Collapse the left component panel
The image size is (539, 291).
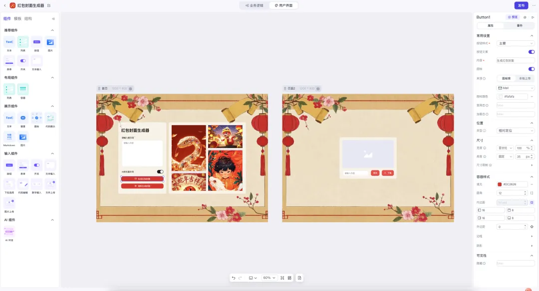[x=53, y=19]
